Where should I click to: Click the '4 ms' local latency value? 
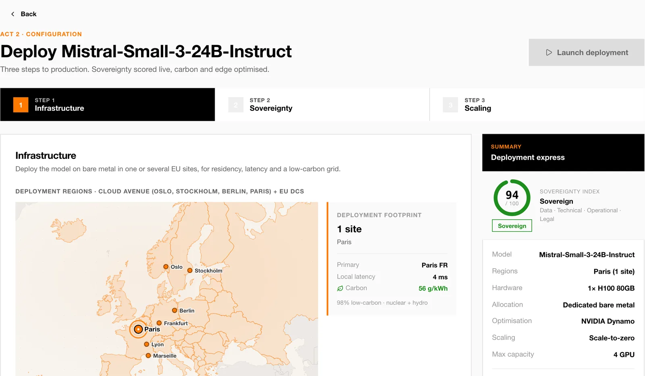coord(440,277)
